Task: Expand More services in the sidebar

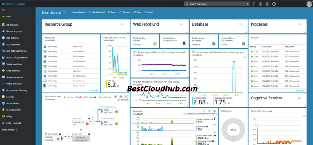Action: pos(10,130)
